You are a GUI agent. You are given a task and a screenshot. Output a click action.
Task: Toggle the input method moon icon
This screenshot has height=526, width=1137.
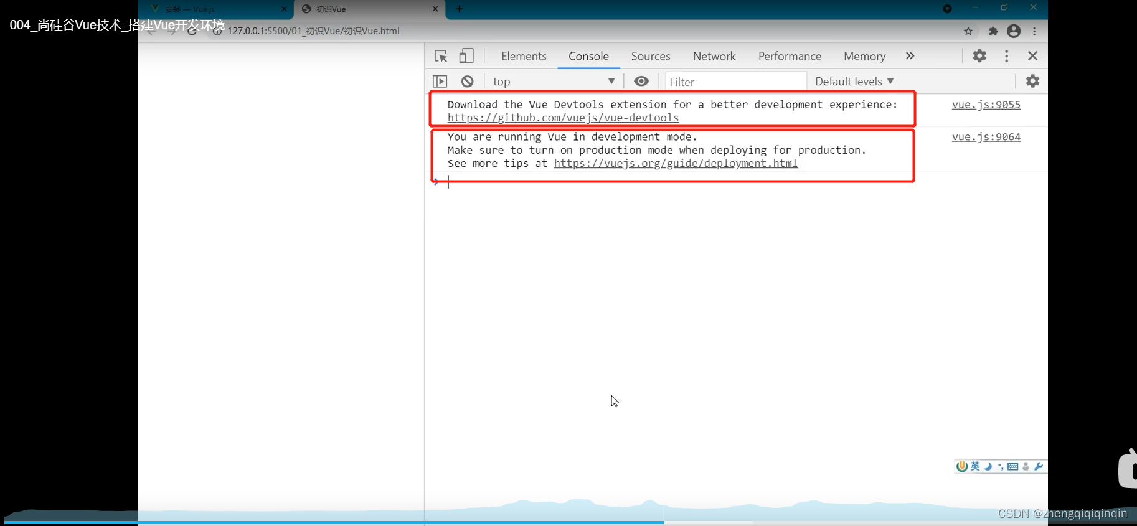(x=988, y=466)
